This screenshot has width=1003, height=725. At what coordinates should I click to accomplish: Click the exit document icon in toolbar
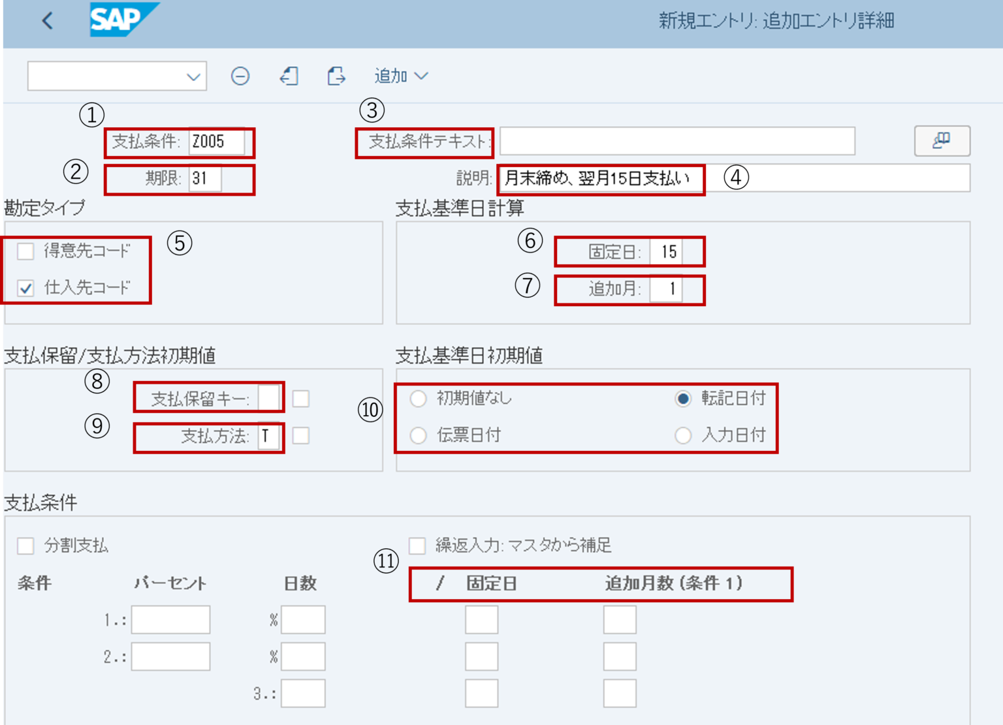point(289,76)
